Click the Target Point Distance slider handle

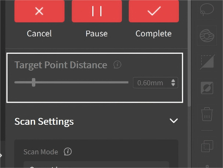(33, 82)
